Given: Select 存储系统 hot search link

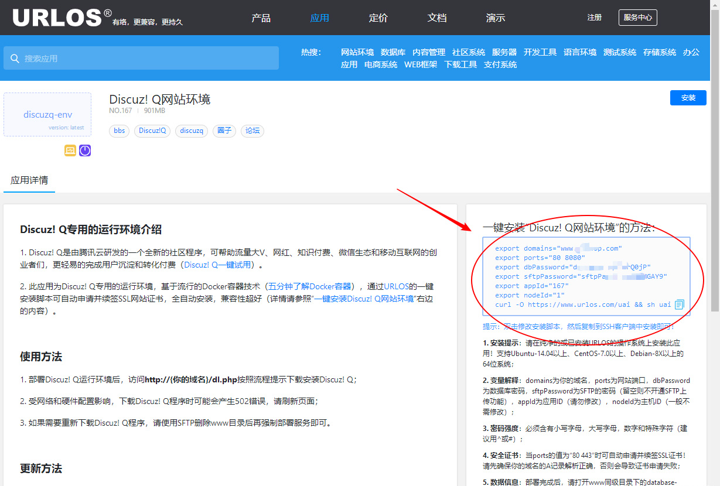Looking at the screenshot, I should click(660, 52).
